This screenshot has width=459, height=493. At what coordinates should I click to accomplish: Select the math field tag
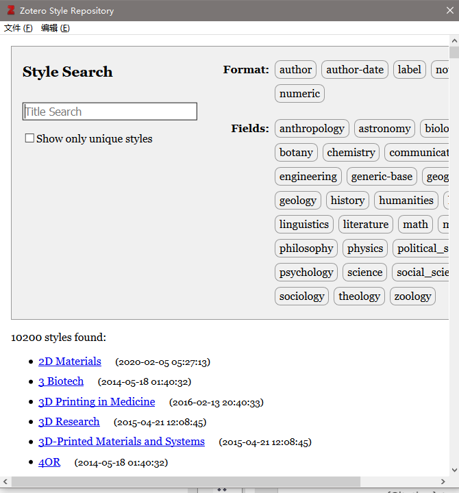415,224
